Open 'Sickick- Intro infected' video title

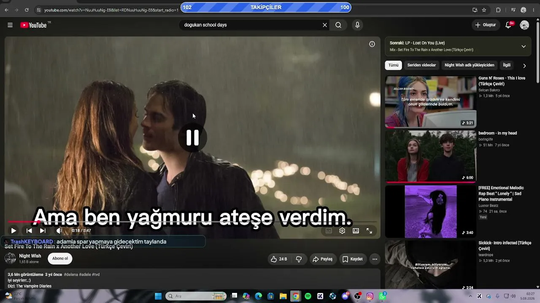(x=505, y=246)
